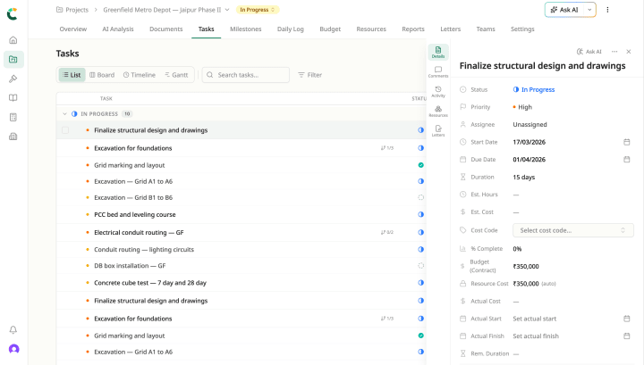Open the user profile avatar
This screenshot has height=365, width=644.
click(x=13, y=349)
